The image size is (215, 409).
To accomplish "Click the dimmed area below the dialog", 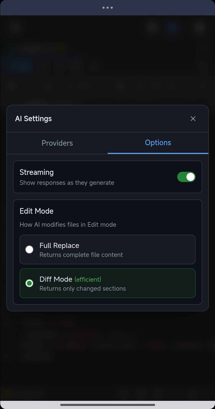I will [107, 358].
